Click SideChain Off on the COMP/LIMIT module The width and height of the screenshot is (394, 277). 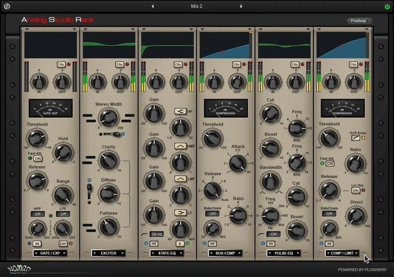(329, 213)
